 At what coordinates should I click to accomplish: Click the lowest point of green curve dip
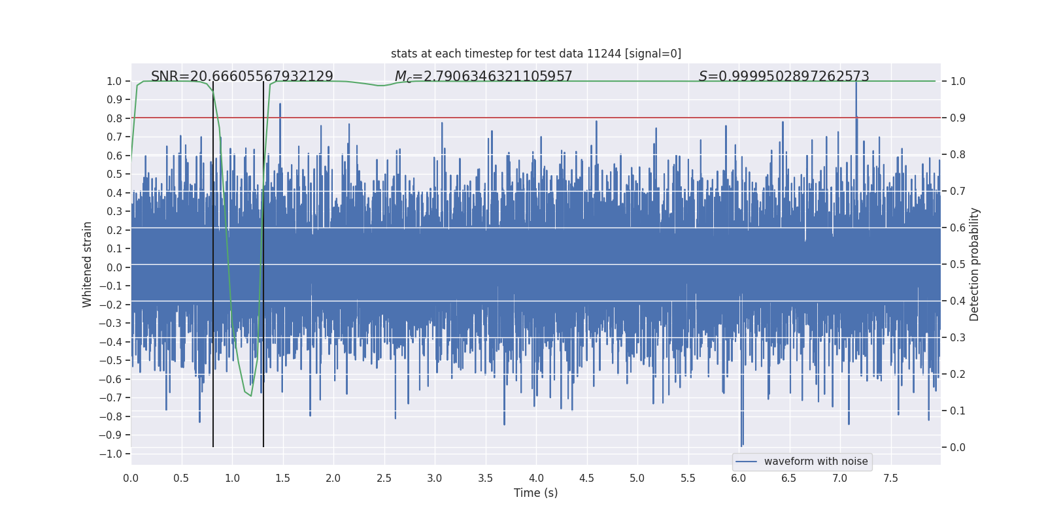click(250, 396)
